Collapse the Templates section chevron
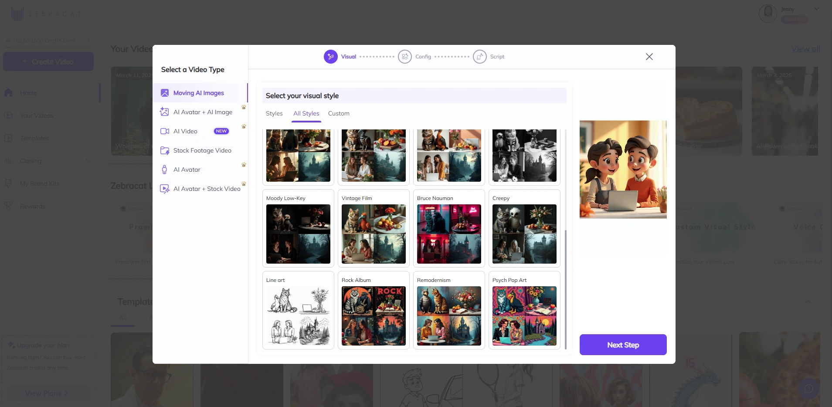This screenshot has width=832, height=407. click(808, 302)
